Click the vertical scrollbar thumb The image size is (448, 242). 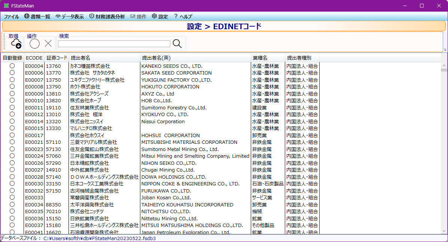click(x=444, y=70)
